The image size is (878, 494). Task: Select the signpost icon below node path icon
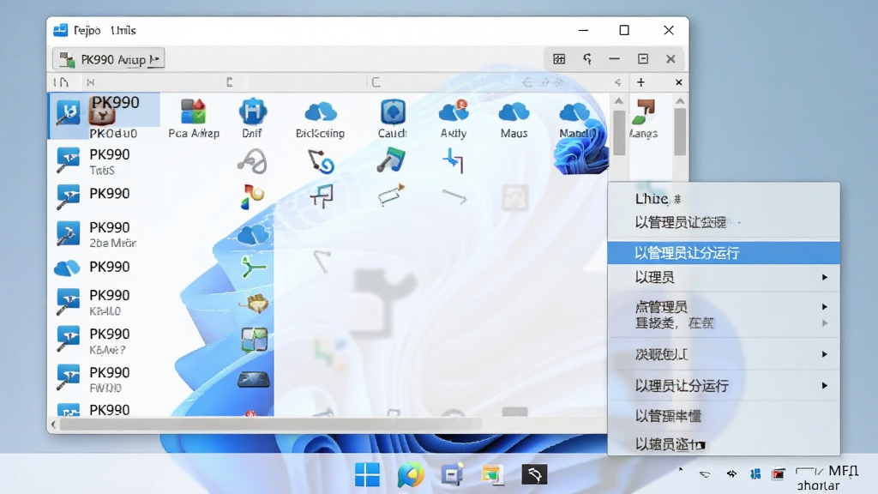click(x=322, y=196)
